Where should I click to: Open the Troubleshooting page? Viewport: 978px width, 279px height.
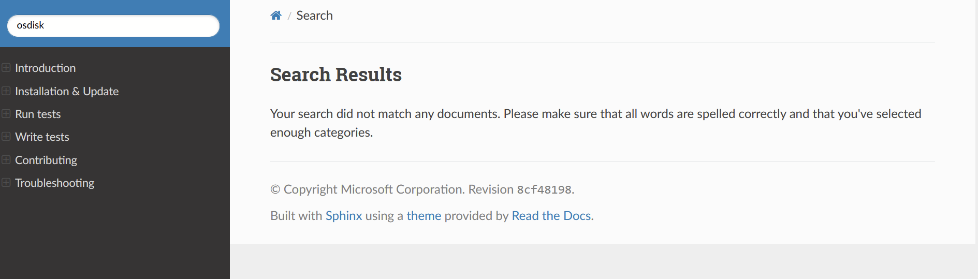(55, 183)
